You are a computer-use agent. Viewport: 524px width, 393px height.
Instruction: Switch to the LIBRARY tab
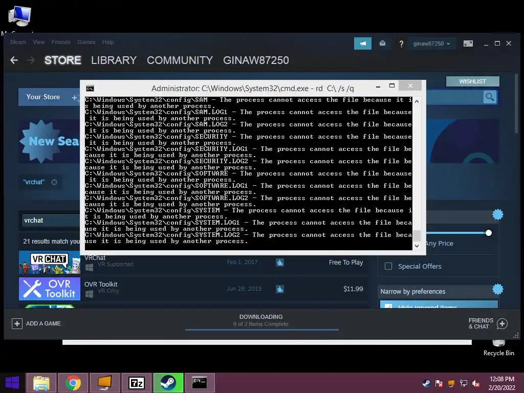(114, 60)
